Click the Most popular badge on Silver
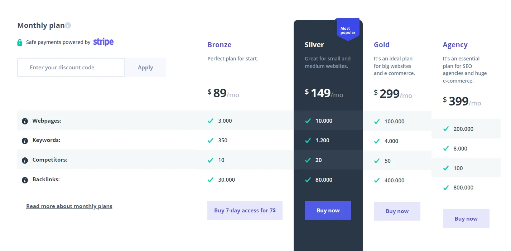This screenshot has width=511, height=251. coord(348,30)
